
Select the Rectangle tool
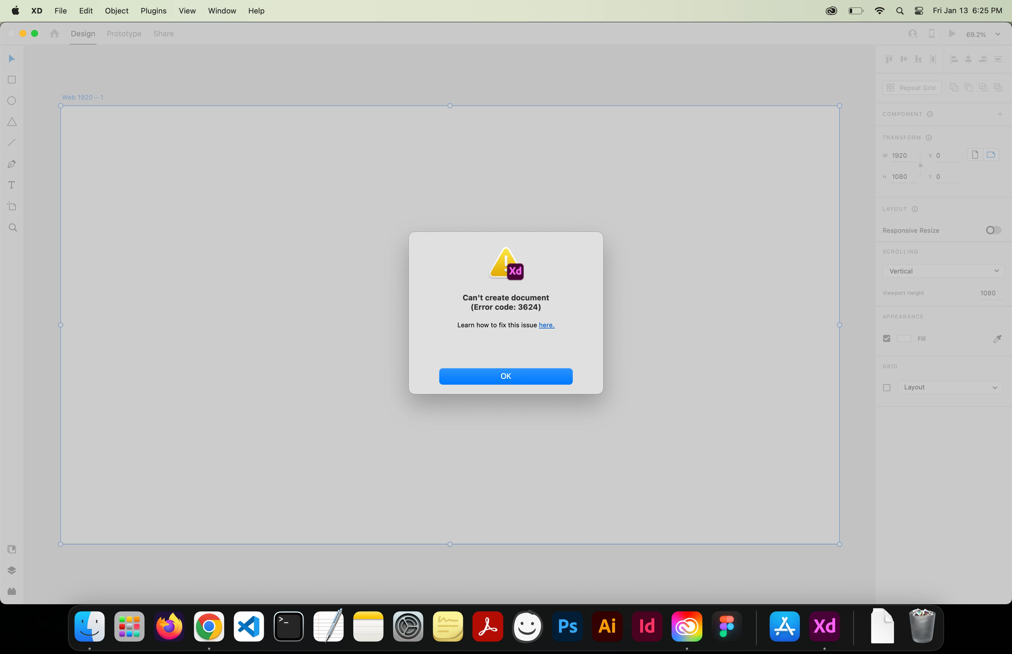12,80
